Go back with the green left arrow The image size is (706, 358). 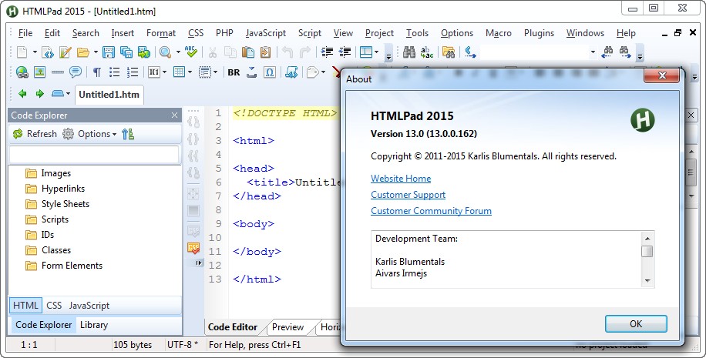(x=22, y=94)
